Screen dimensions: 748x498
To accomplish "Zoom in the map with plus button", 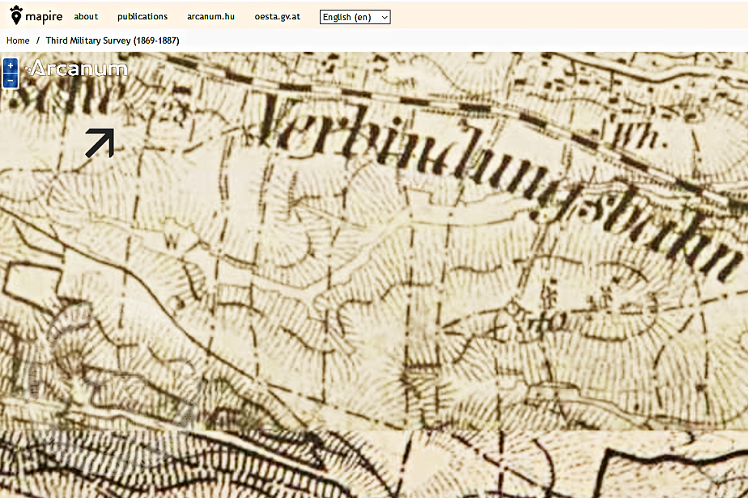I will click(11, 65).
